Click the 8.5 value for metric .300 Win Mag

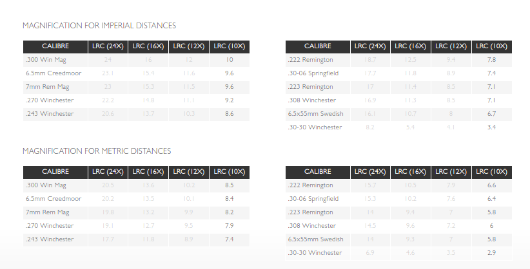[229, 185]
